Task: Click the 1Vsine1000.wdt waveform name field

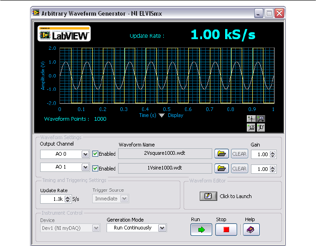Action: pos(165,168)
